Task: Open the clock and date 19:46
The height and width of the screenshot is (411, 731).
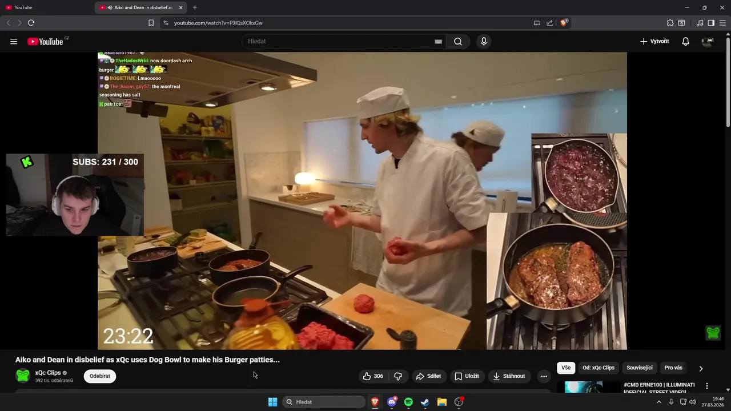Action: (713, 402)
